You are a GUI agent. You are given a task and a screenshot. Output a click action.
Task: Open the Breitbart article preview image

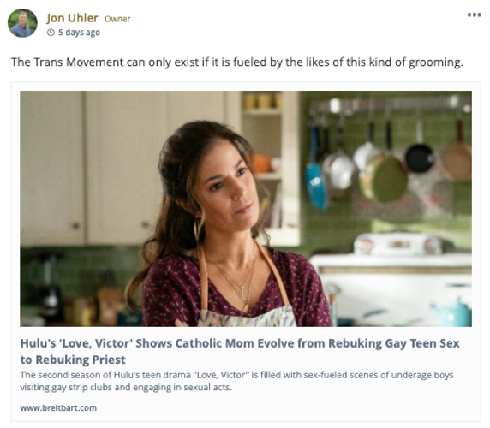[x=246, y=209]
